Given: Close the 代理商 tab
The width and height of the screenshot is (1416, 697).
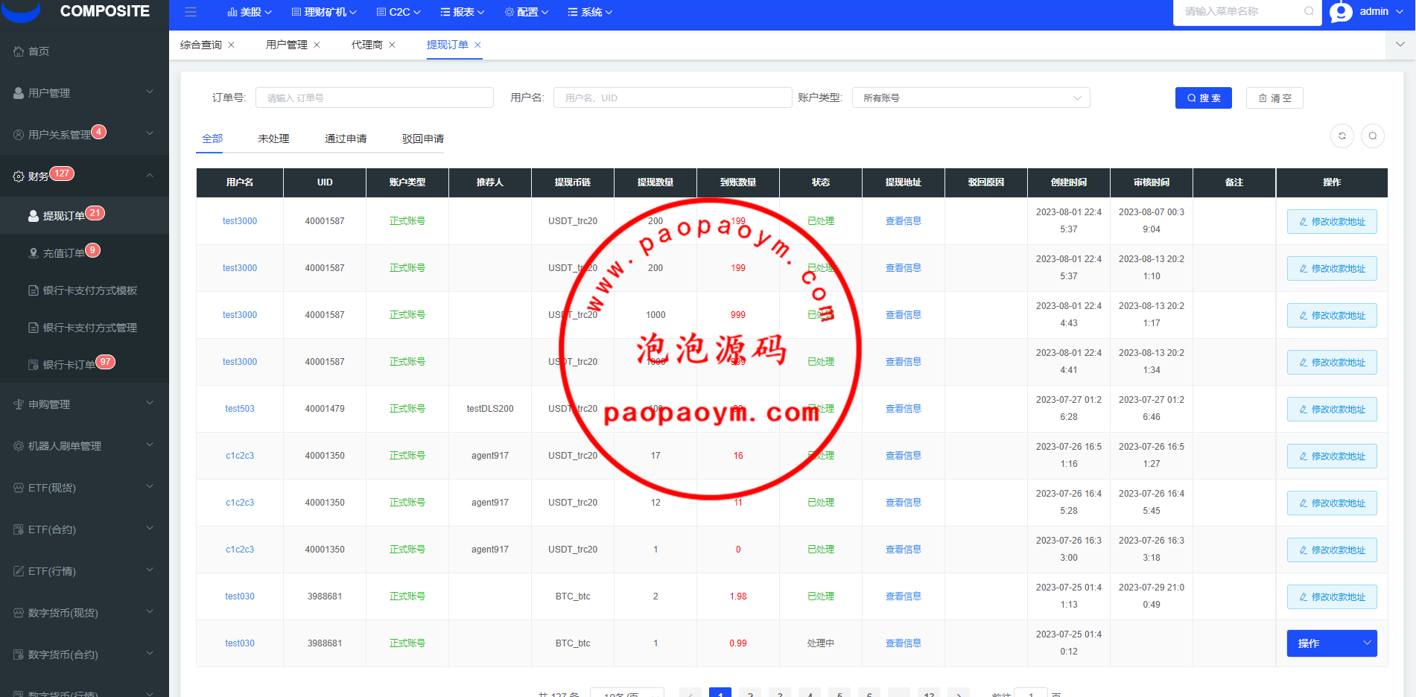Looking at the screenshot, I should (392, 45).
